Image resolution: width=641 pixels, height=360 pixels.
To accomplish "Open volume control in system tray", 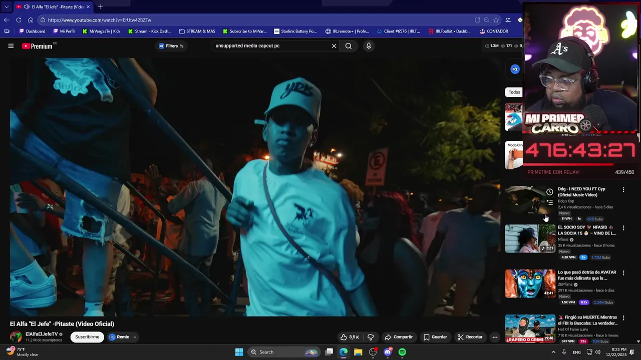I will (x=597, y=352).
